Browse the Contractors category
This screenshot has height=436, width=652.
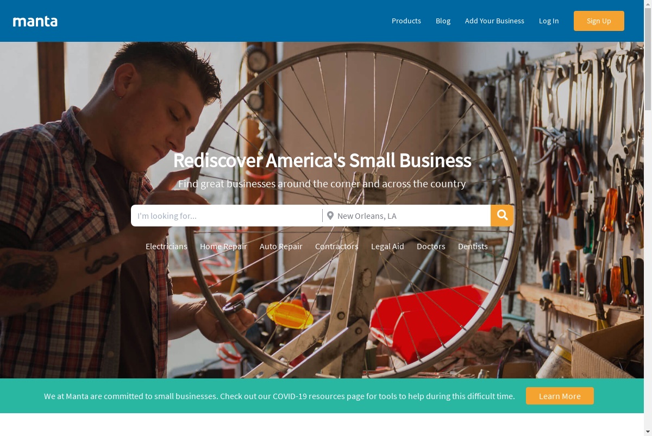click(x=337, y=247)
